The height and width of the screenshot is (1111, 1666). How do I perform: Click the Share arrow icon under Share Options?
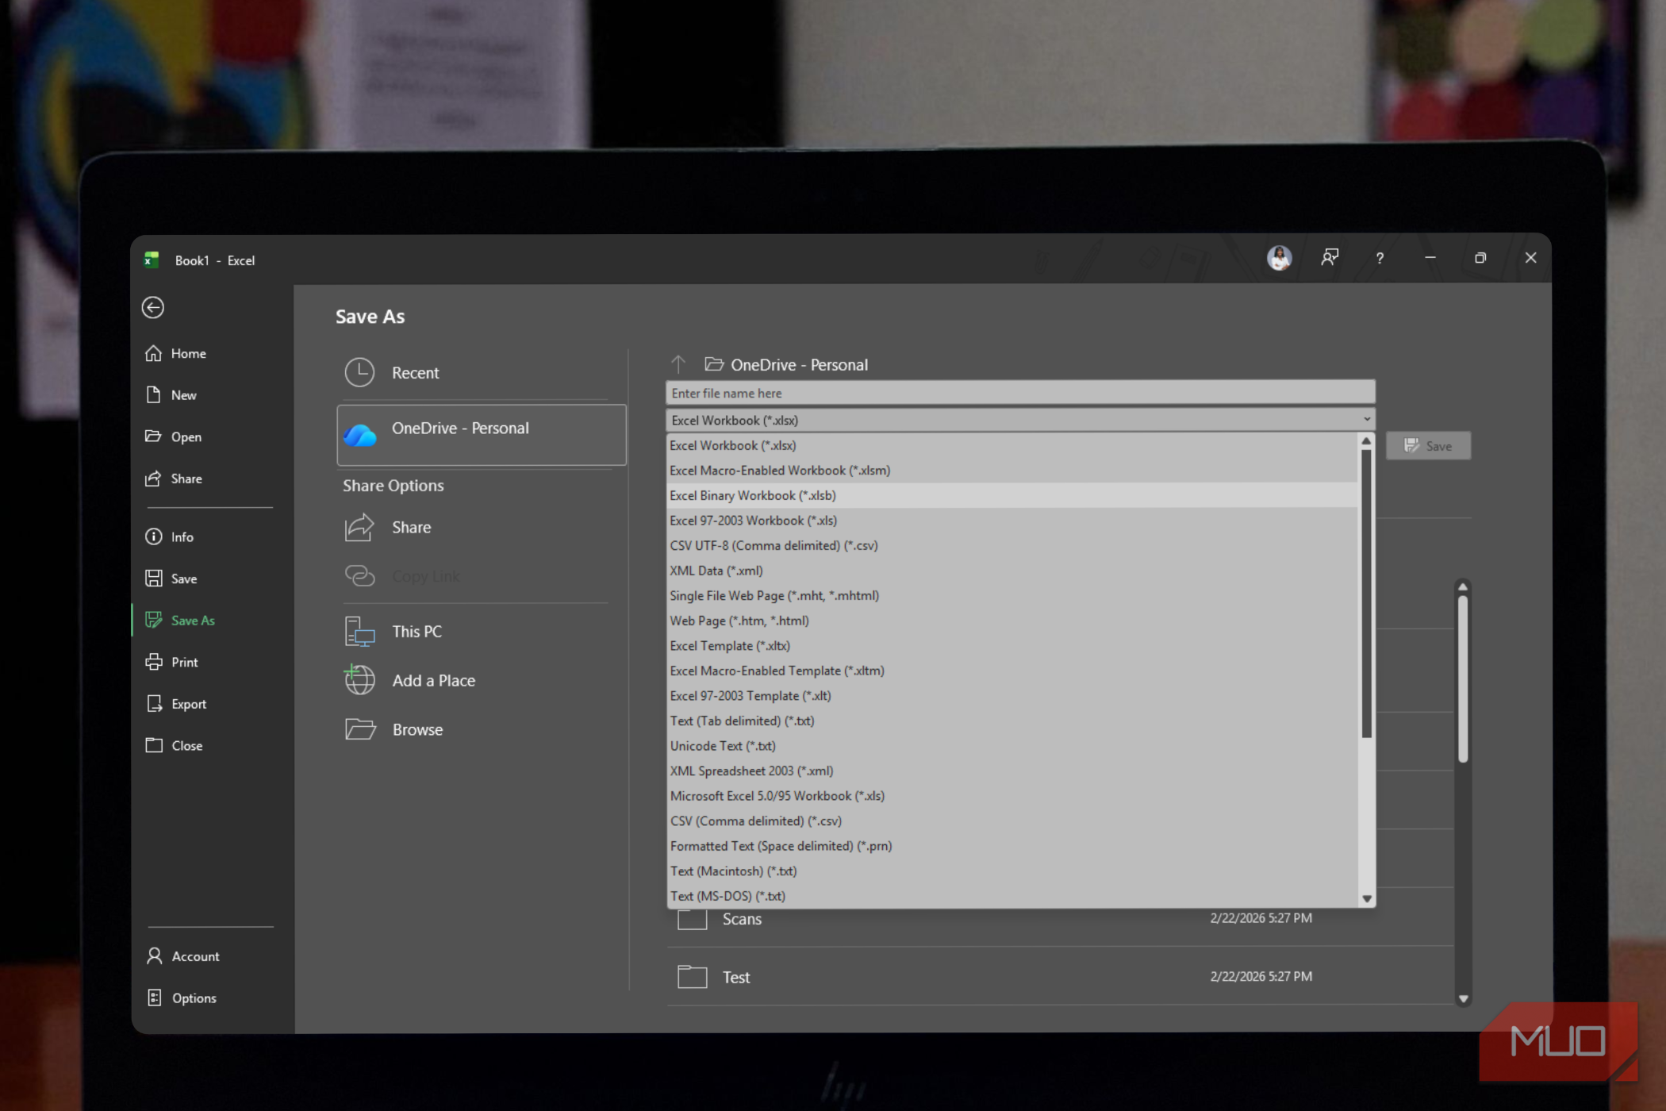pyautogui.click(x=359, y=528)
